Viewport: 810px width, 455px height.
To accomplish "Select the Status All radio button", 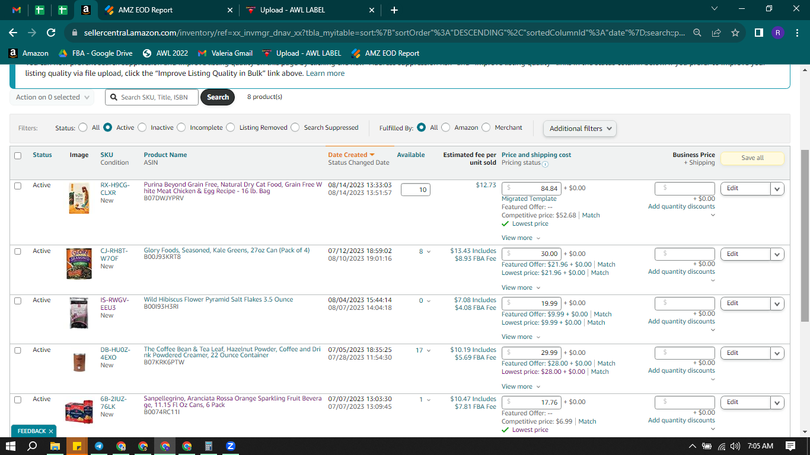I will pyautogui.click(x=82, y=127).
